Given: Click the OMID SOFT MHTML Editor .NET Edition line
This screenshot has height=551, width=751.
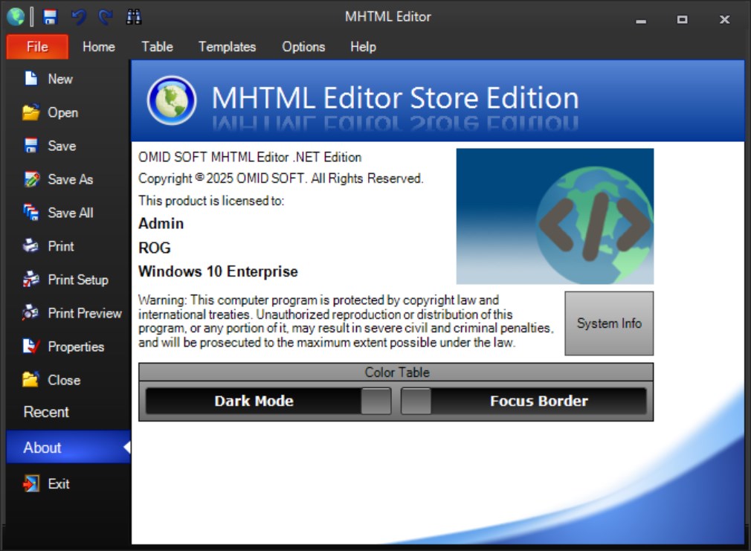Looking at the screenshot, I should pyautogui.click(x=250, y=157).
